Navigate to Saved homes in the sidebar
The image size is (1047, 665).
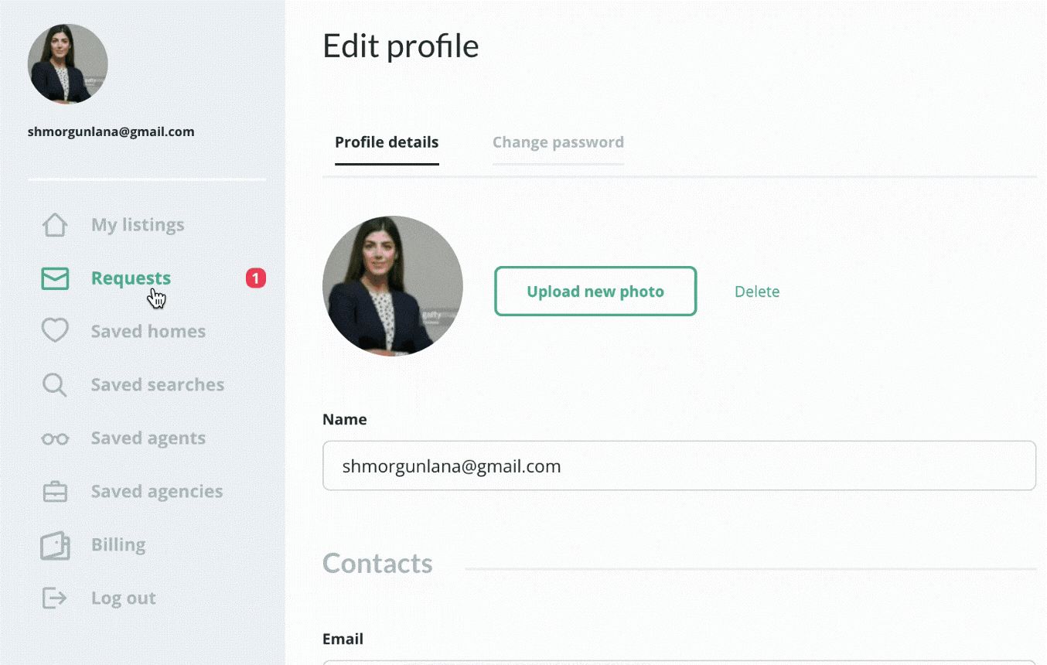148,330
